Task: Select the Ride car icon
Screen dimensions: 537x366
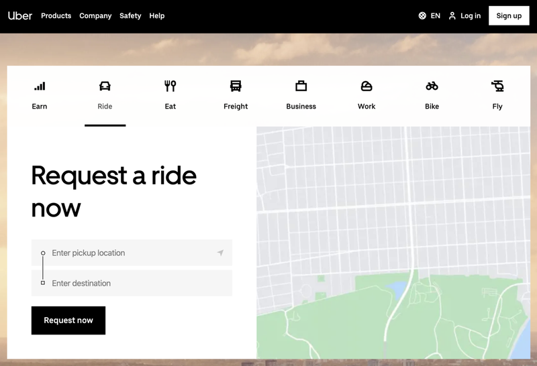Action: 105,86
